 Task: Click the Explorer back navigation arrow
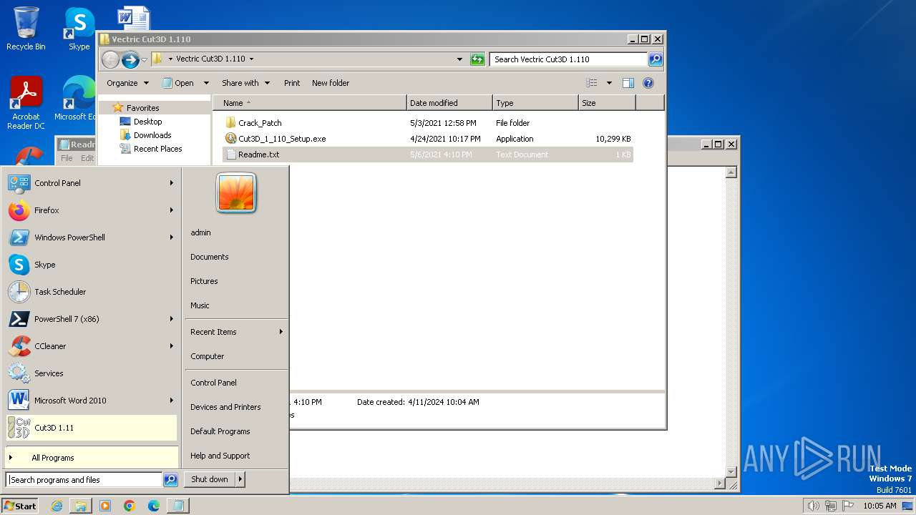pyautogui.click(x=110, y=59)
